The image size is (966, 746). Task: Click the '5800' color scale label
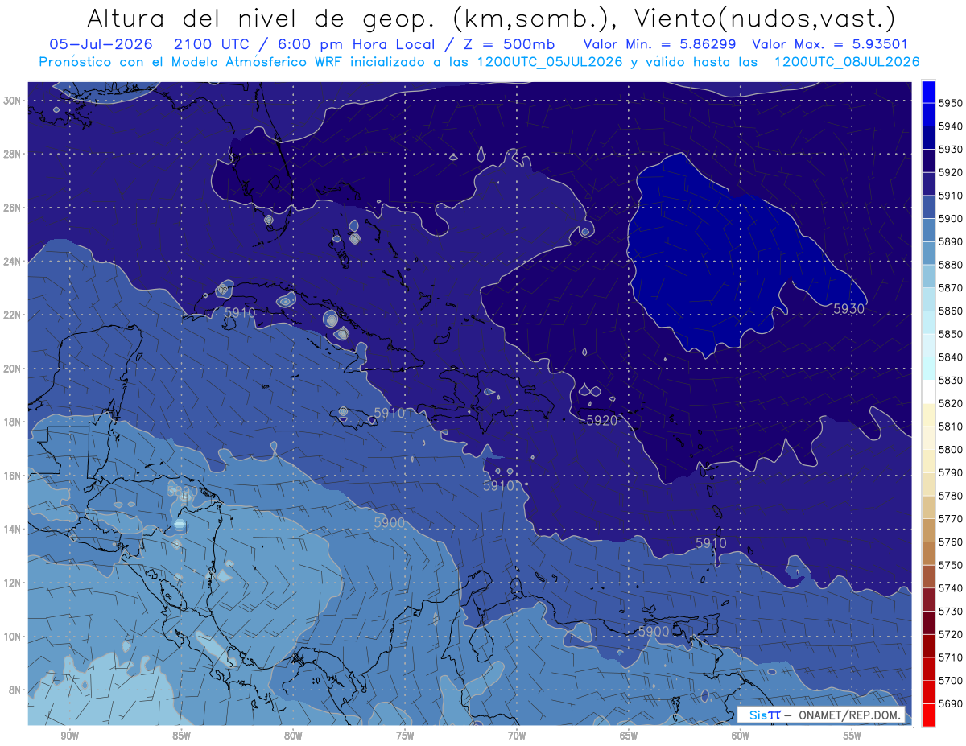(951, 450)
